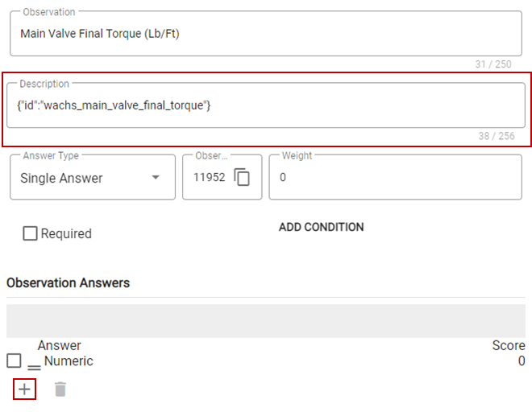Click Single Answer in the Answer Type combo box
Viewport: 532px width, 412px height.
(61, 178)
